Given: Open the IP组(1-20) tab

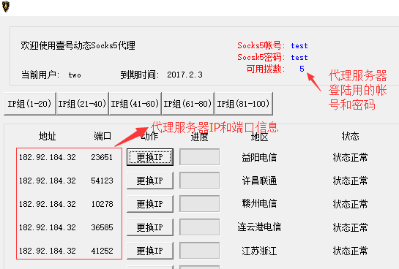Looking at the screenshot, I should [x=30, y=104].
